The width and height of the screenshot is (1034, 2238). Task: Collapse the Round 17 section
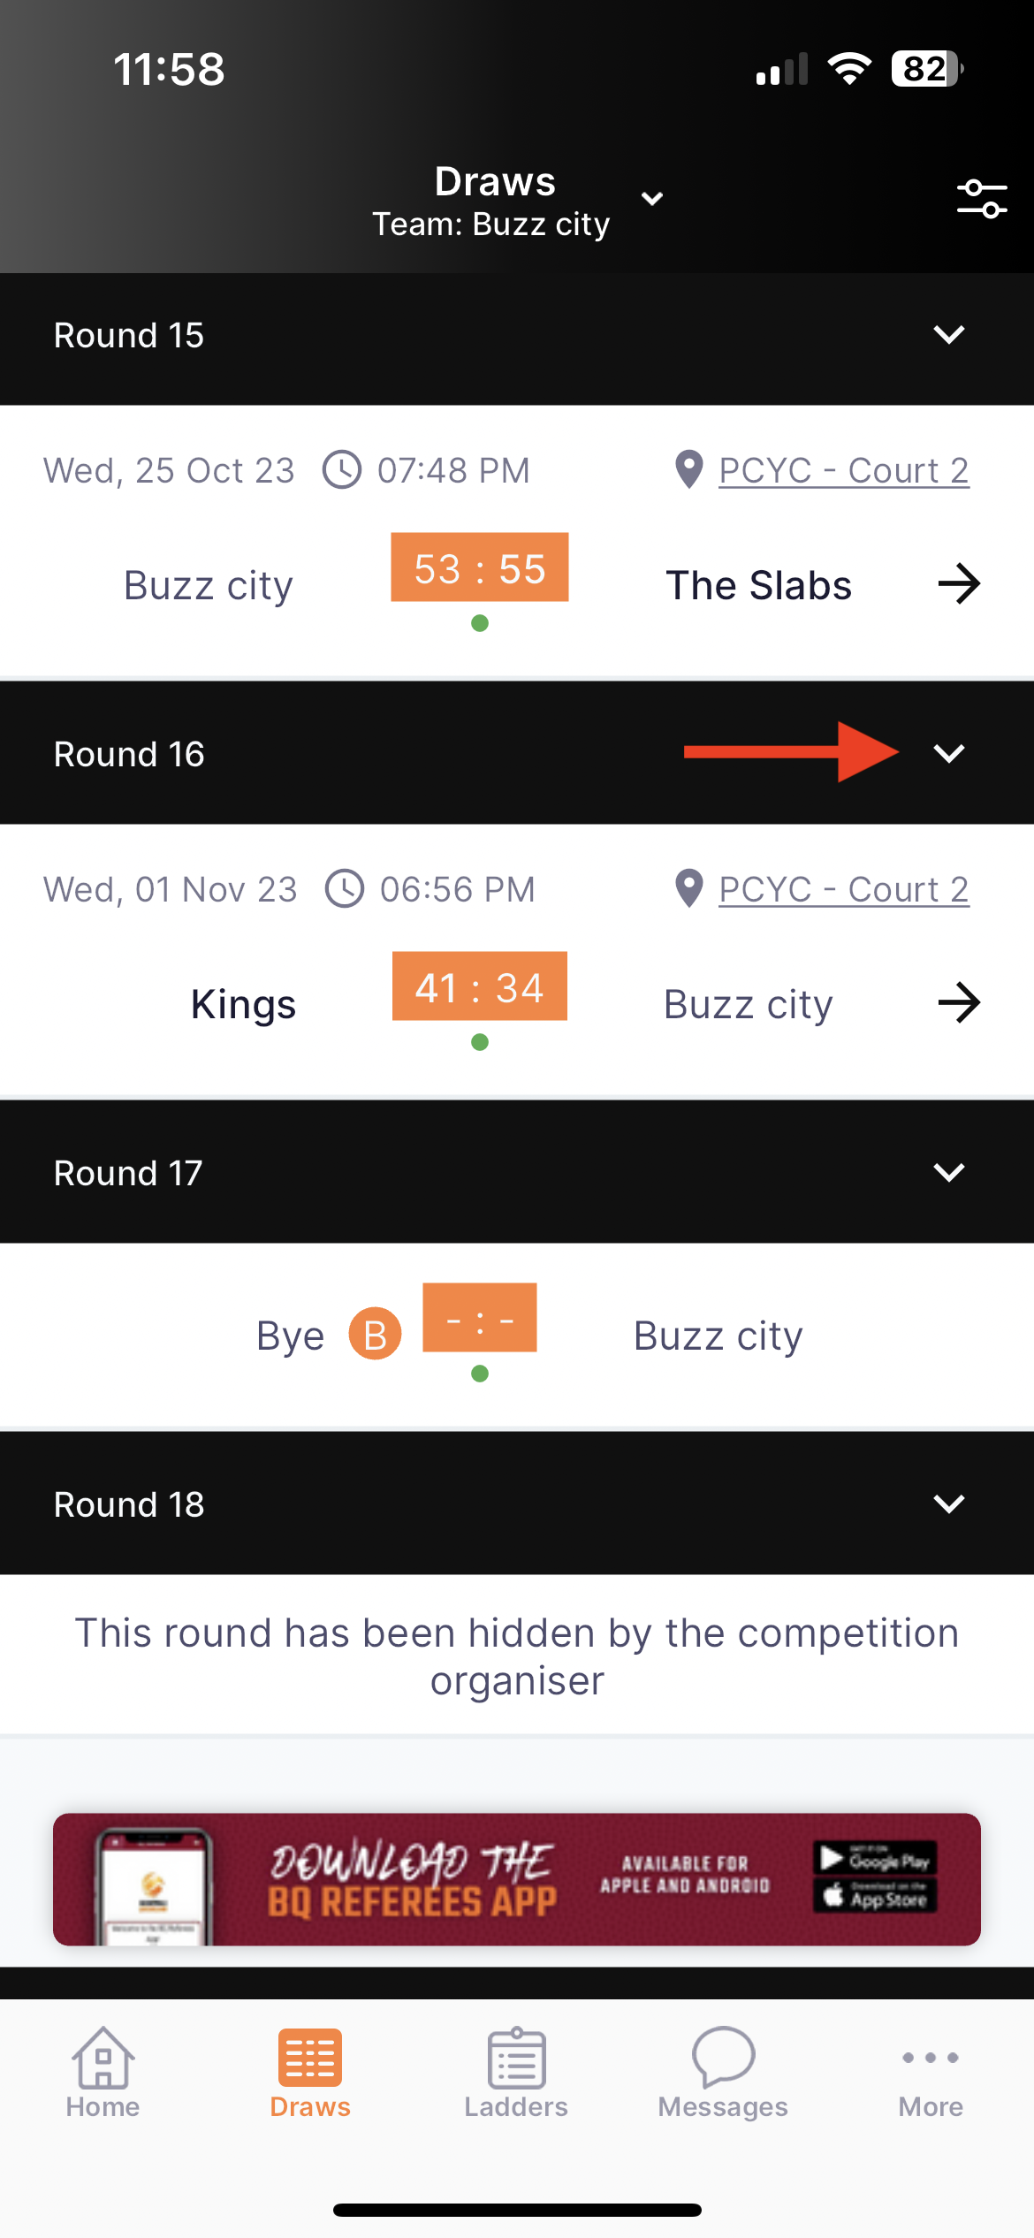[x=949, y=1173]
